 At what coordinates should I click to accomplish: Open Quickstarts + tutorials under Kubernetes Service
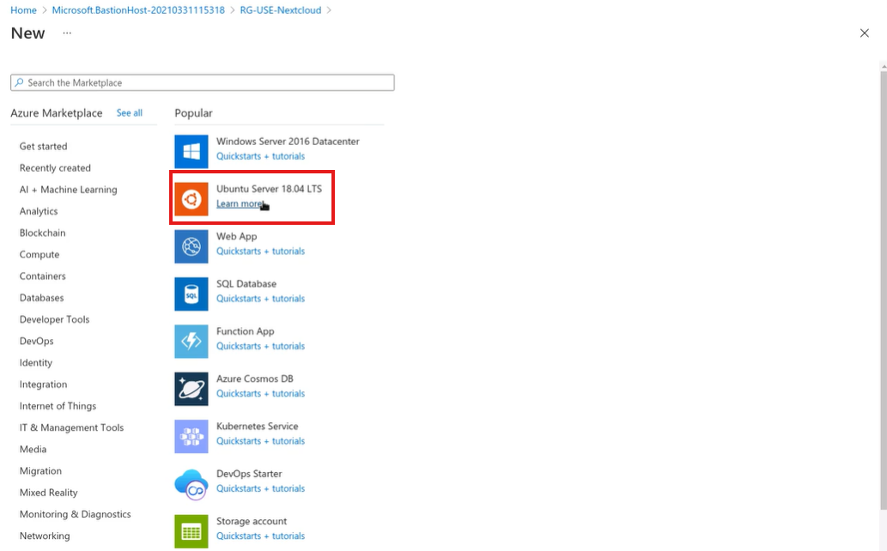pos(260,441)
